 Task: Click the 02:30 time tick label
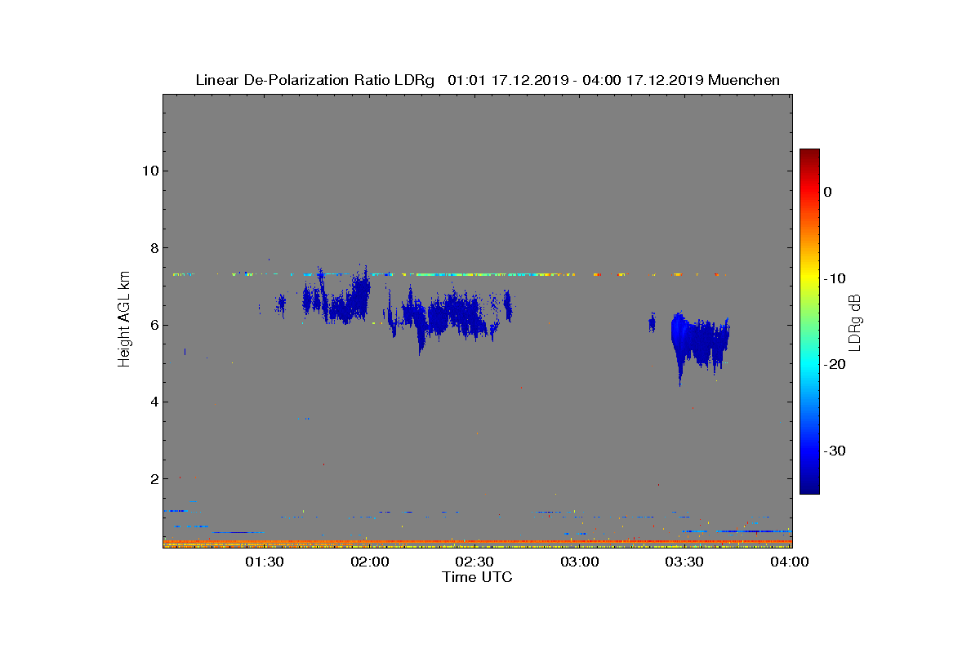coord(475,562)
